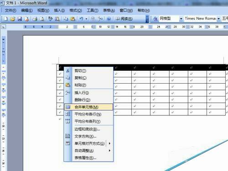The width and height of the screenshot is (228, 171).
Task: Expand the Times New Roman font dropdown
Action: [218, 19]
